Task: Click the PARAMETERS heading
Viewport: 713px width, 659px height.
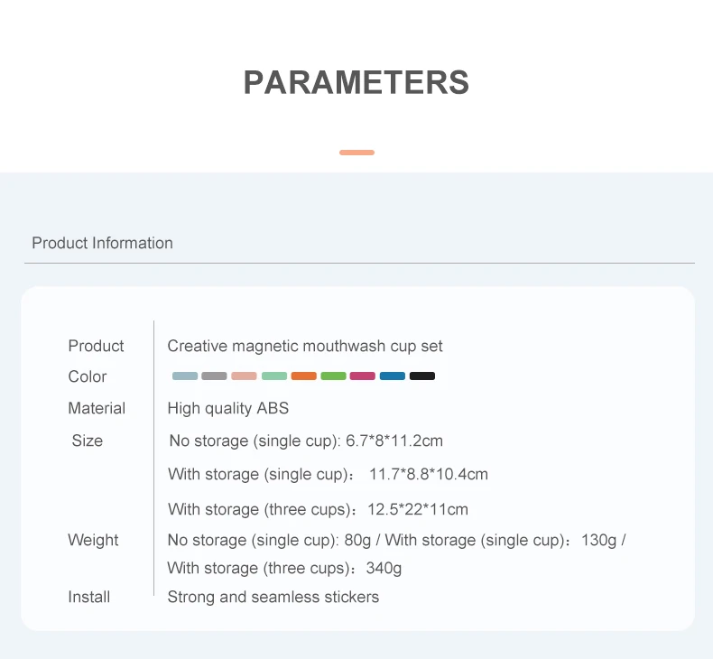Action: coord(356,82)
